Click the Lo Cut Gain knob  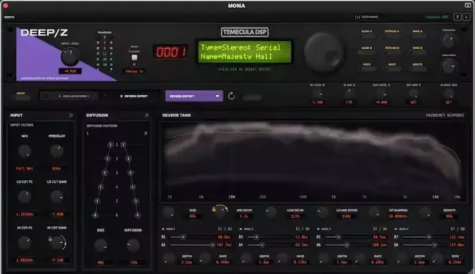click(57, 197)
